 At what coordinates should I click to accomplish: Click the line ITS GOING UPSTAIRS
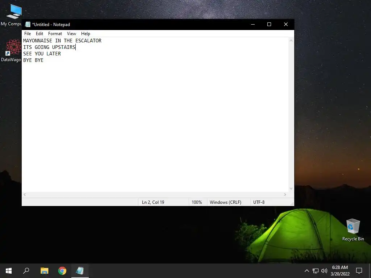49,47
